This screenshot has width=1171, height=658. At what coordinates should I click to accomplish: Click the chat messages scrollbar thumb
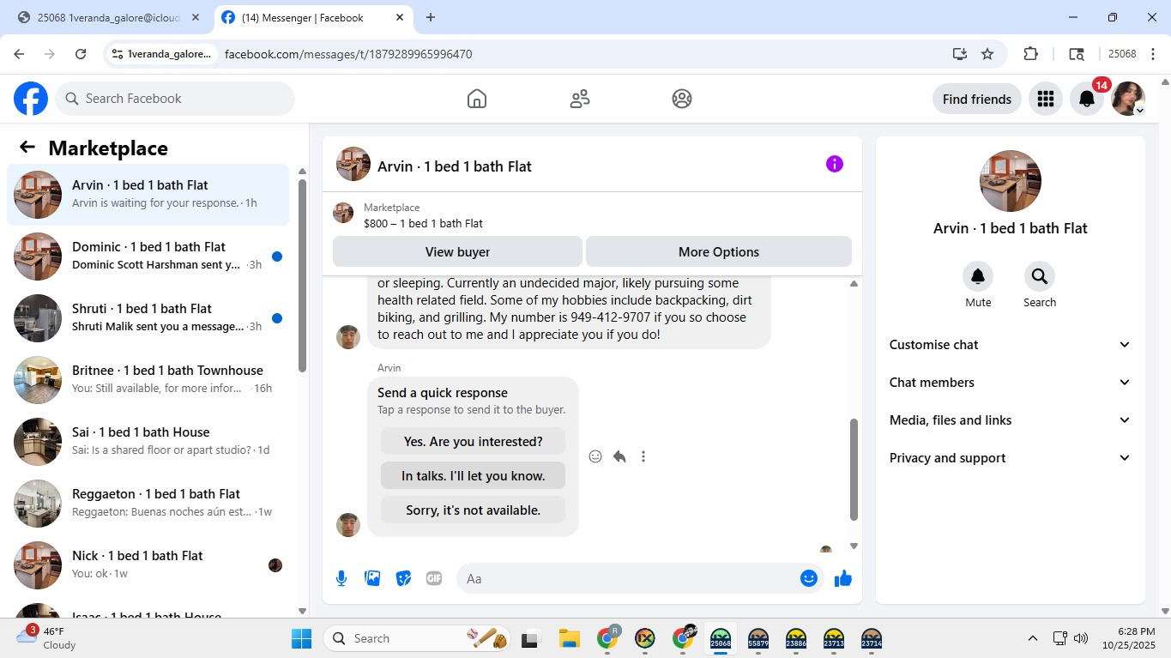[854, 469]
